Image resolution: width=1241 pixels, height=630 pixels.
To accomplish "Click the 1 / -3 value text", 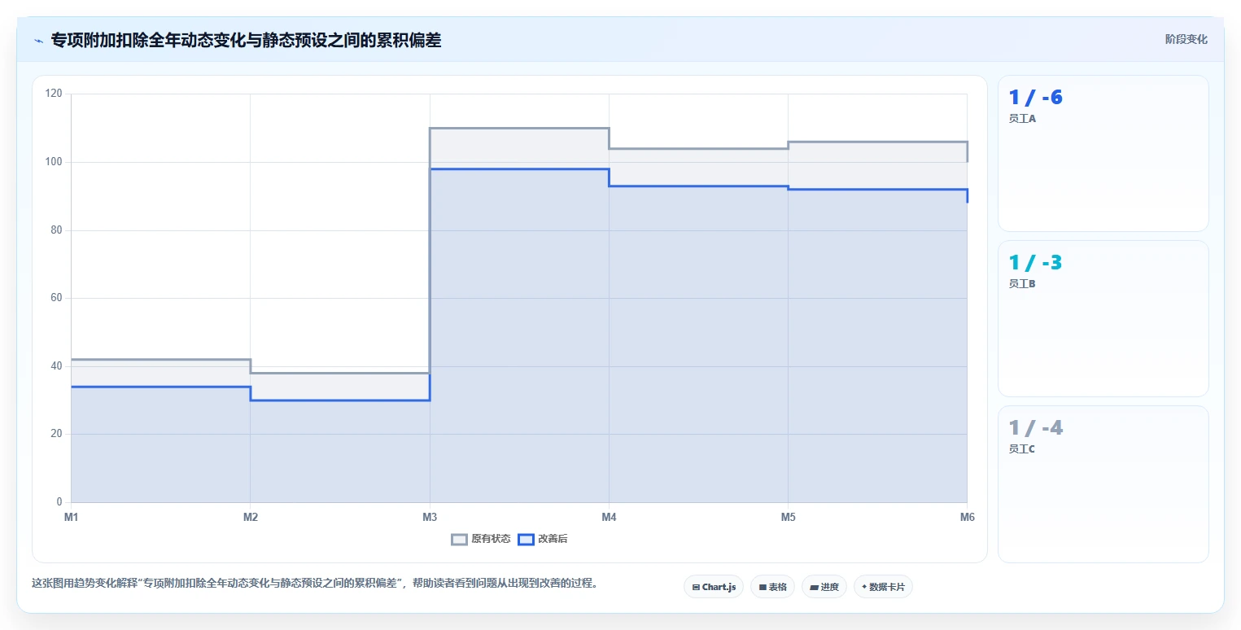I will coord(1035,263).
